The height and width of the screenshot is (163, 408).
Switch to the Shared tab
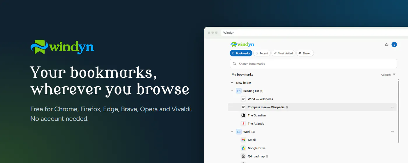(x=305, y=53)
